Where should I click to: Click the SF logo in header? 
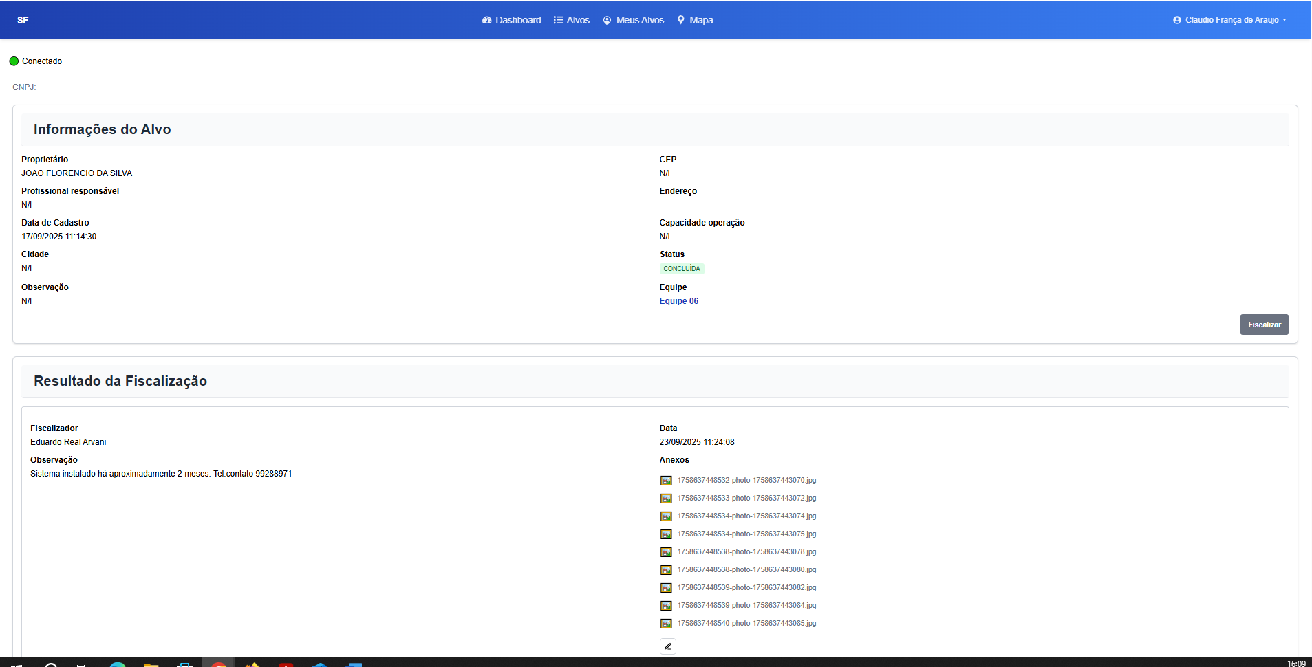tap(23, 20)
